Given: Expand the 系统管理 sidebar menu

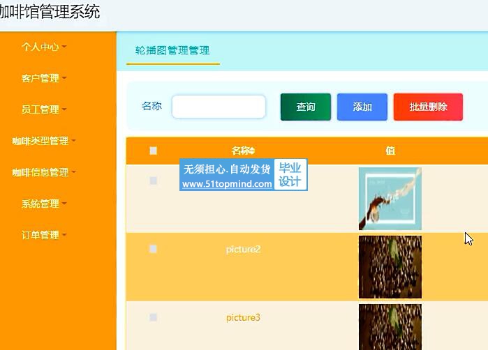Looking at the screenshot, I should [44, 204].
